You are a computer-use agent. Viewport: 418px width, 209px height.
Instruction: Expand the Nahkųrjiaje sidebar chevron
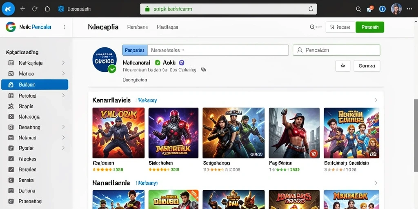click(63, 63)
